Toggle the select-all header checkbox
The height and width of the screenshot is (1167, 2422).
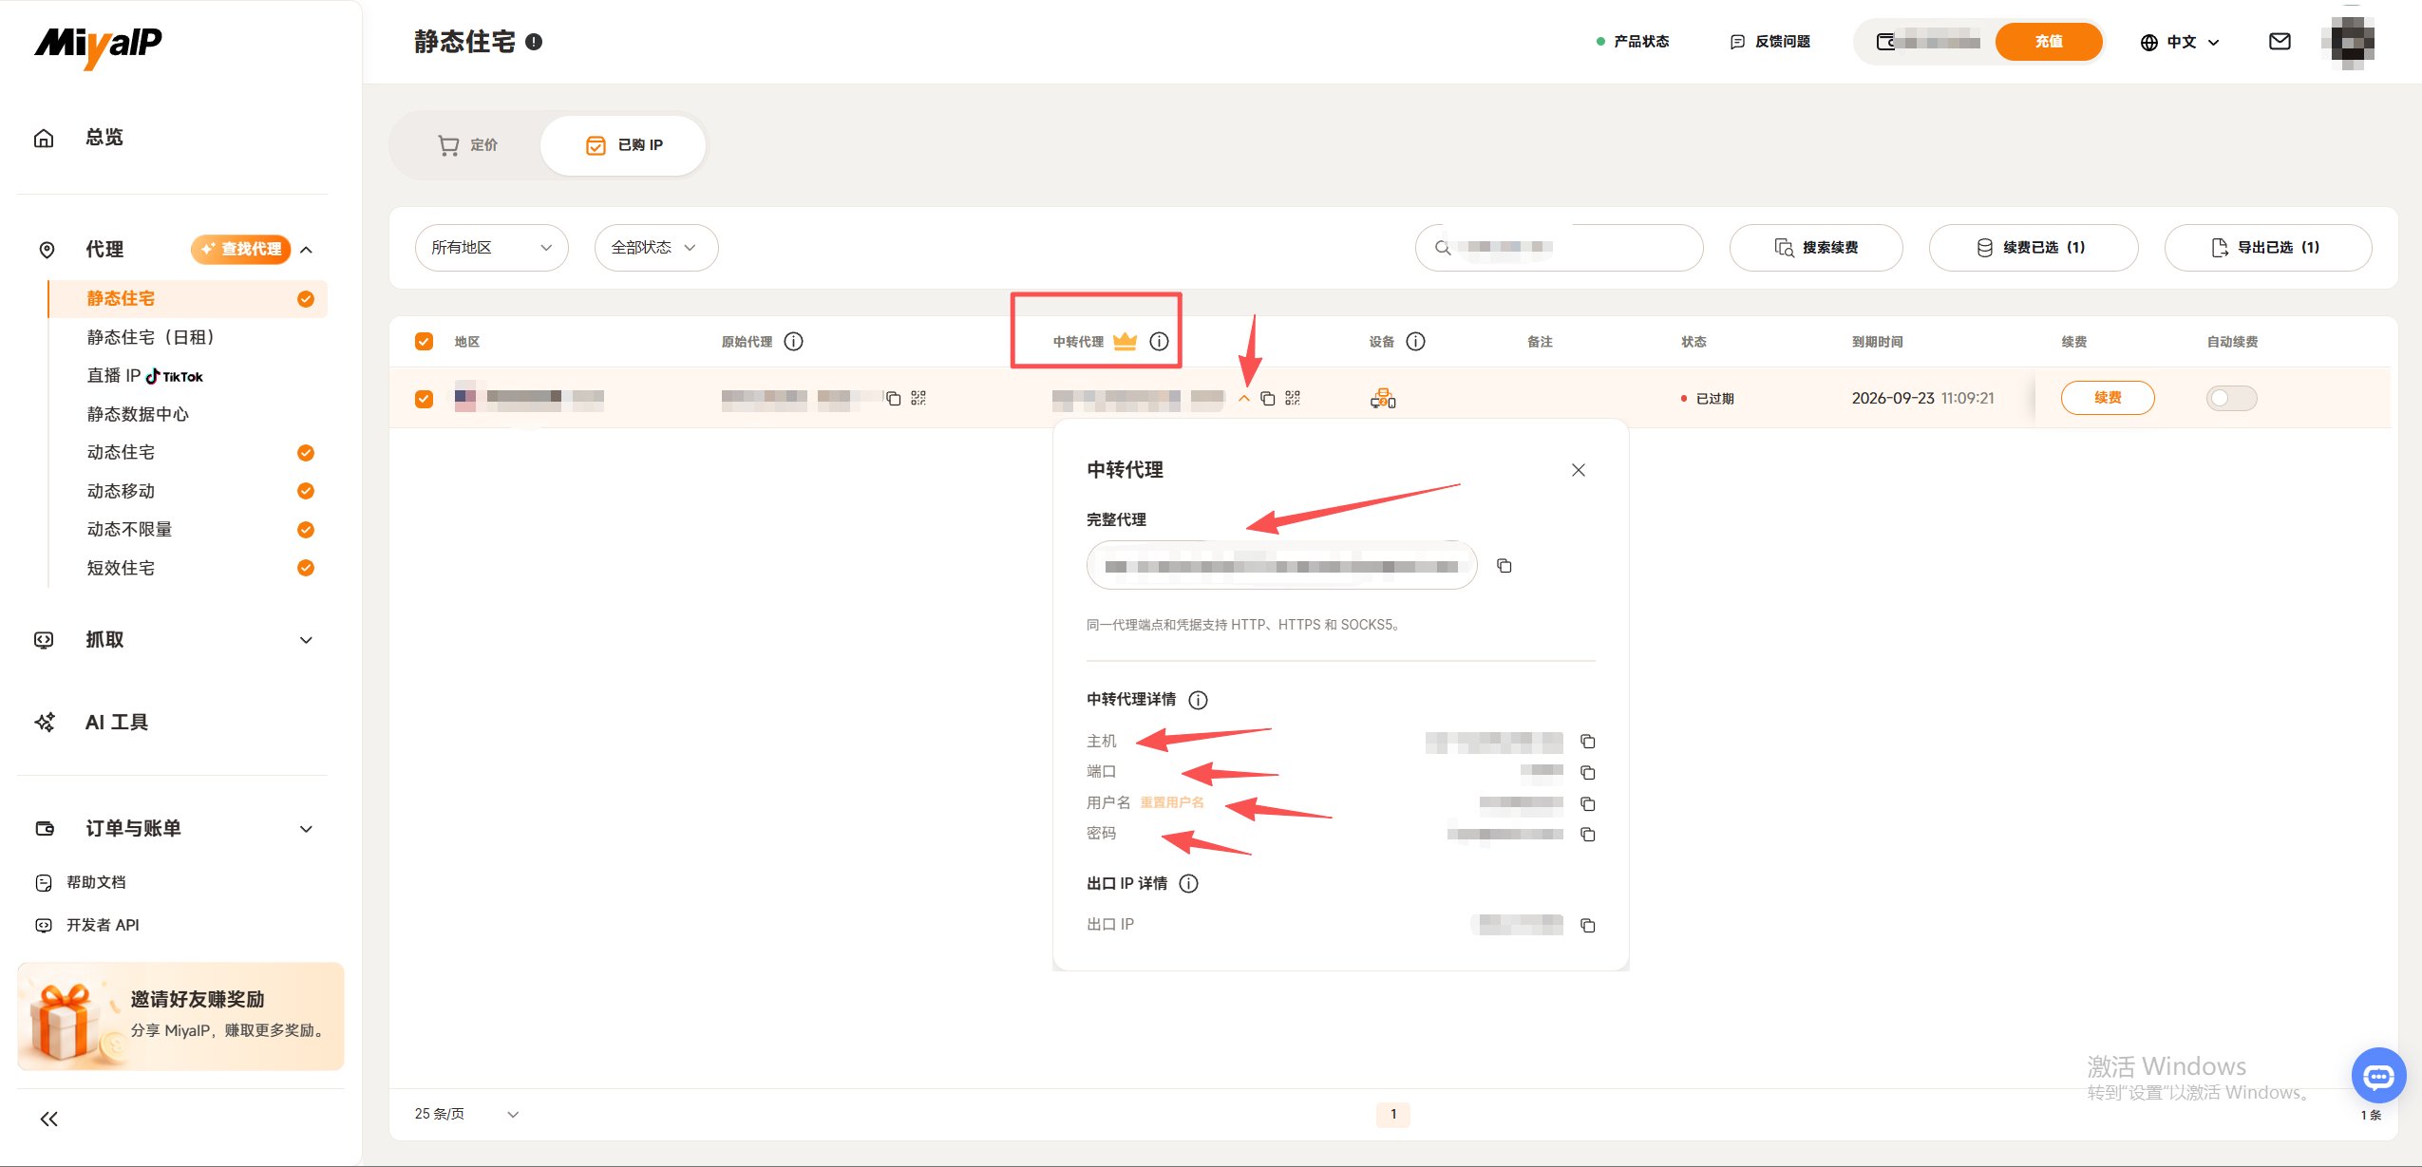coord(425,342)
